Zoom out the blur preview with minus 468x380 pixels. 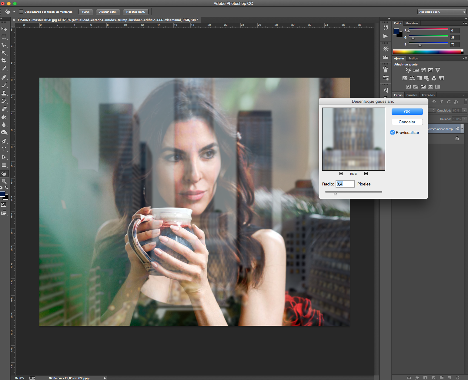(341, 174)
